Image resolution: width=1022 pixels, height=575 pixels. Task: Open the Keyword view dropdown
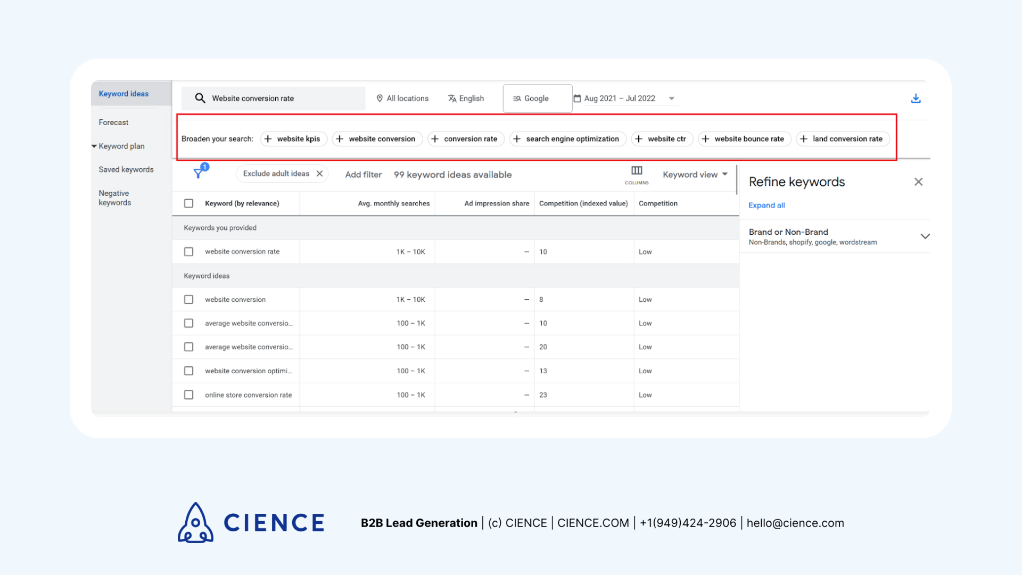tap(695, 174)
